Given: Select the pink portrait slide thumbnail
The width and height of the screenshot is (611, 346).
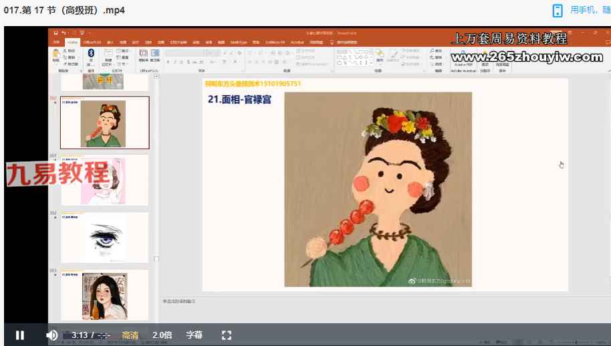Looking at the screenshot, I should point(105,180).
